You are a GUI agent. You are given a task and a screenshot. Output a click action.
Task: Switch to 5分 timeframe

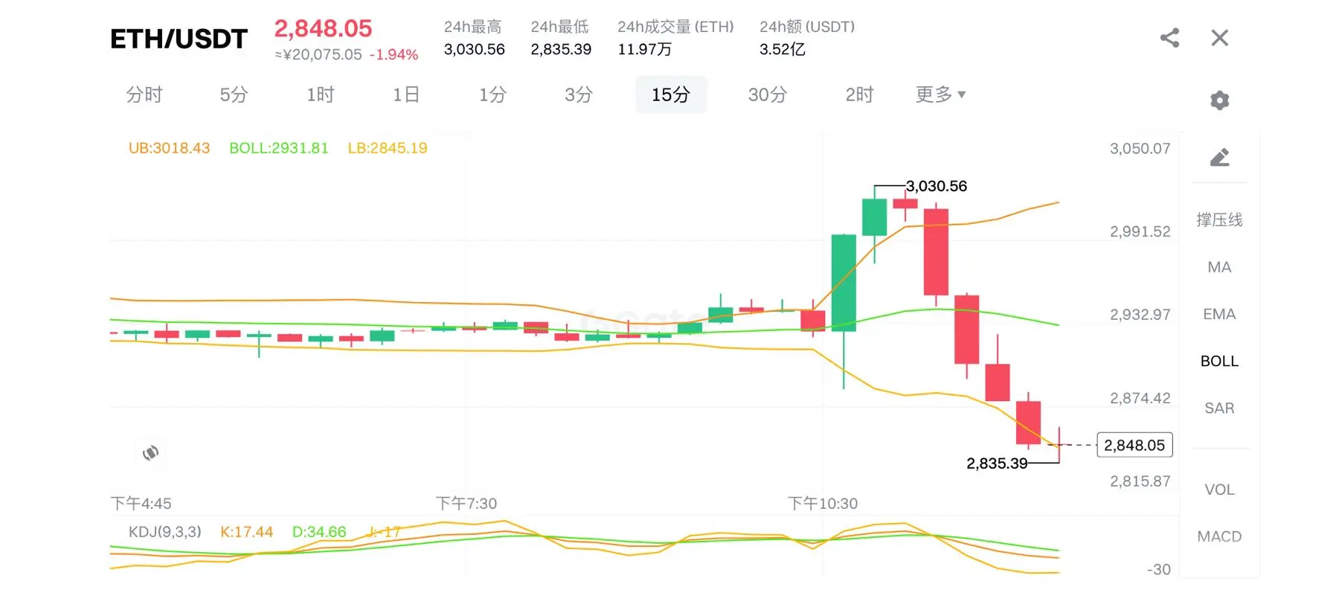234,94
